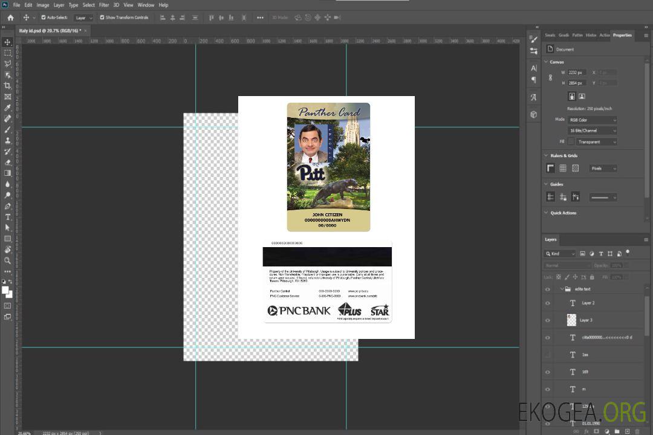Hide the 'edite text' group
This screenshot has width=653, height=435.
coord(548,289)
